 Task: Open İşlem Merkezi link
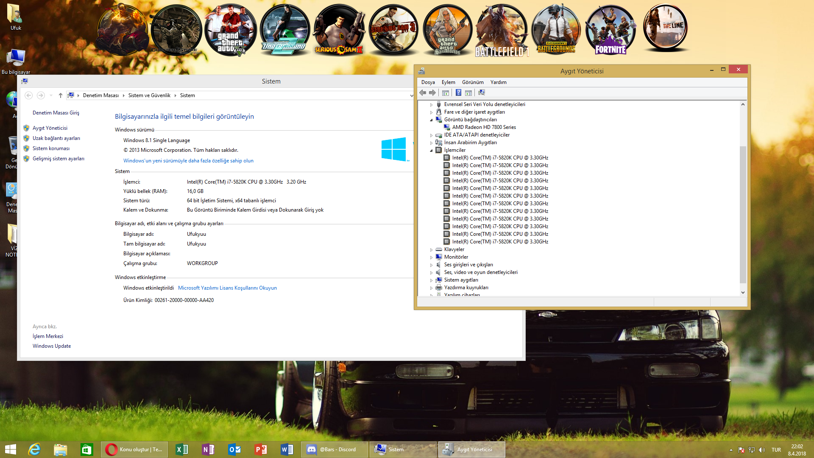[x=48, y=336]
